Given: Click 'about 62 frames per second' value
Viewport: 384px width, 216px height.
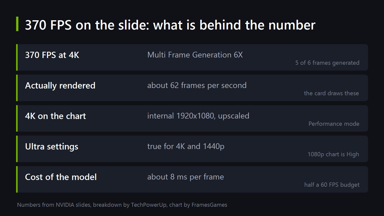Looking at the screenshot, I should tap(197, 85).
